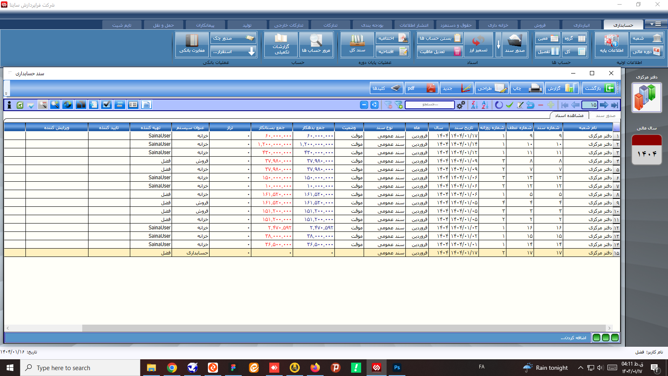The width and height of the screenshot is (668, 376).
Task: Expand the down-arrow beside the تسعیر ارز group
Action: 498,45
